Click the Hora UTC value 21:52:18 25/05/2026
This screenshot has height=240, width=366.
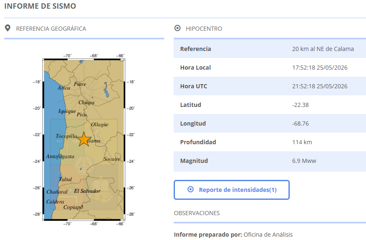(x=320, y=86)
